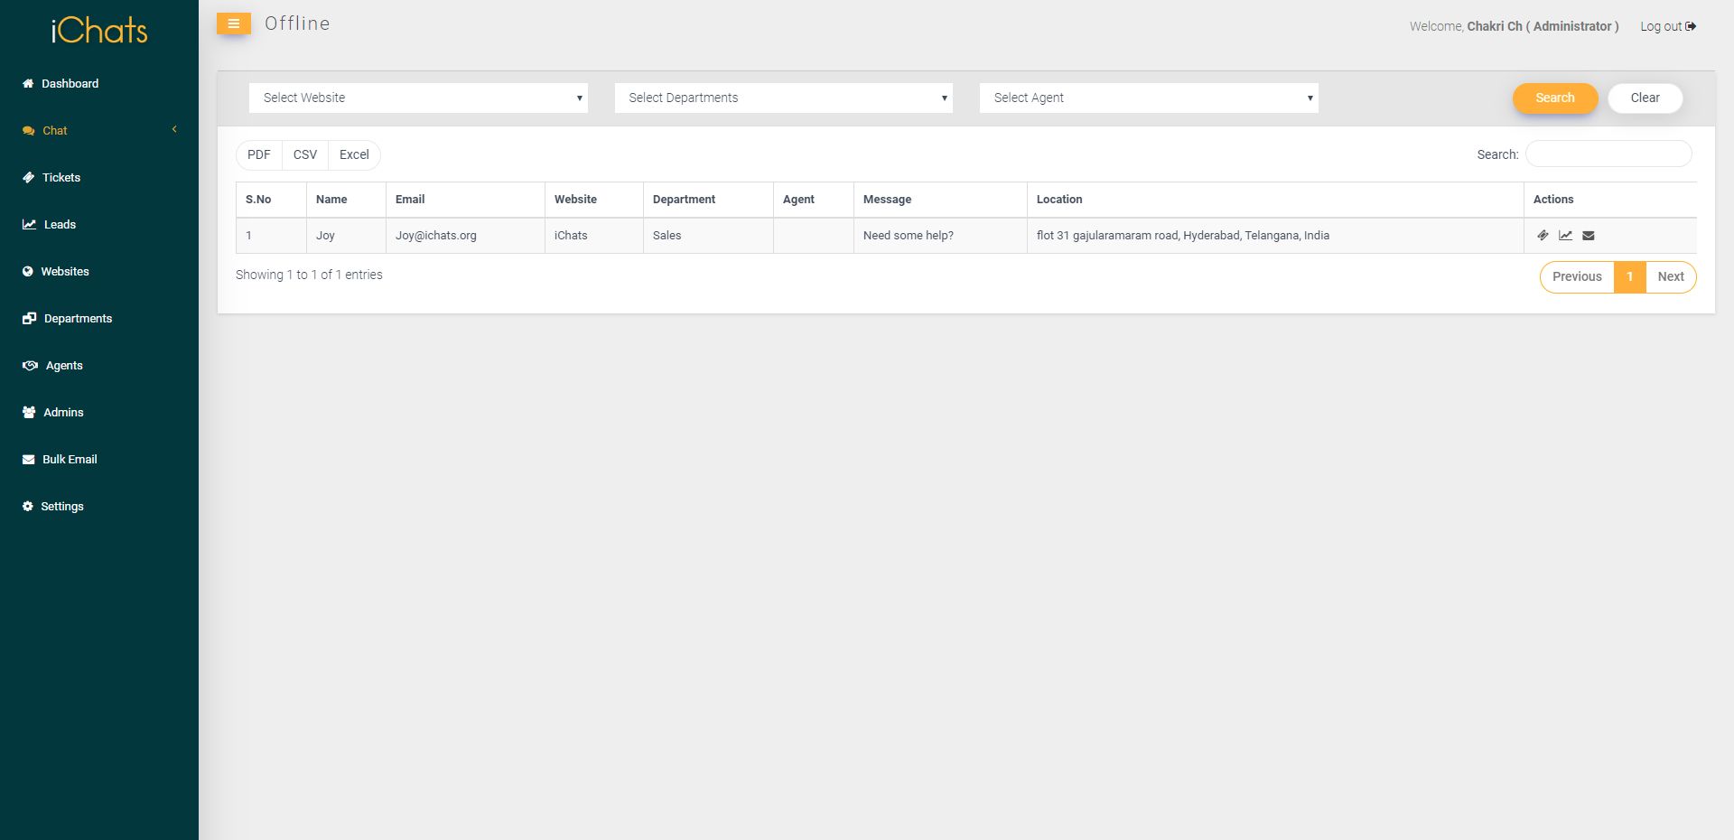Click the Settings gear icon in sidebar
The width and height of the screenshot is (1734, 840).
pos(28,506)
